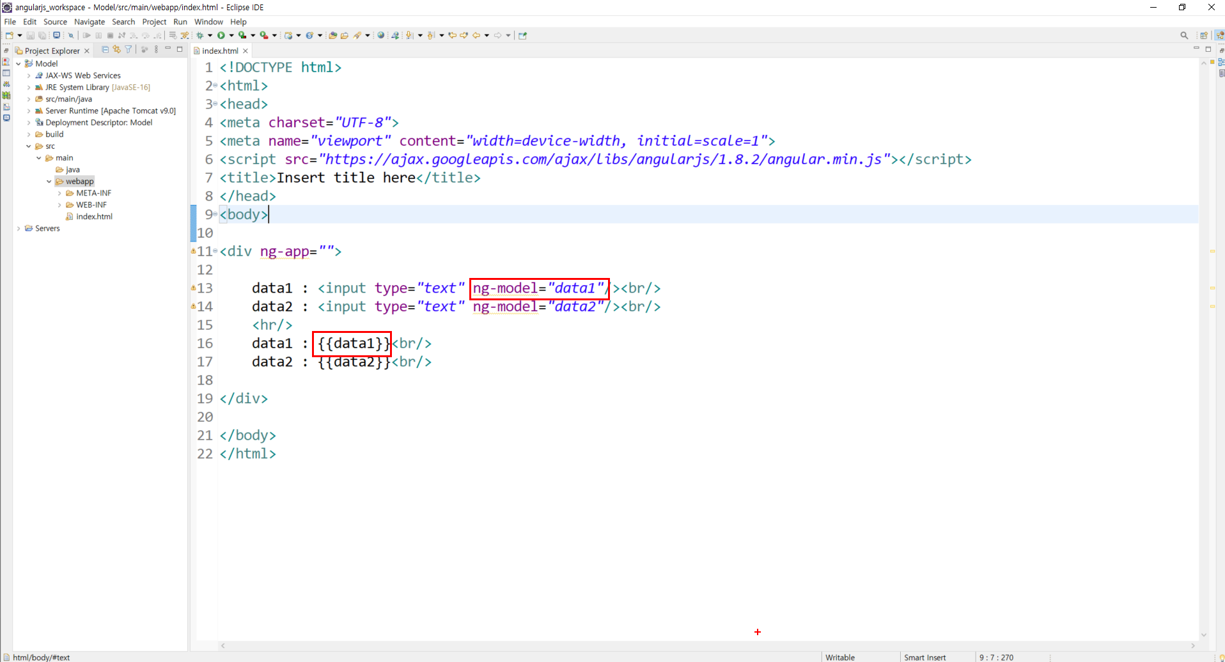Open the Web Browser globe icon
1225x662 pixels.
(x=380, y=35)
